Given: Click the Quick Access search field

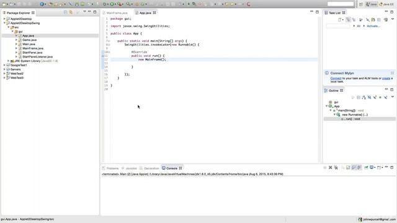Looking at the screenshot, I should pyautogui.click(x=341, y=4).
